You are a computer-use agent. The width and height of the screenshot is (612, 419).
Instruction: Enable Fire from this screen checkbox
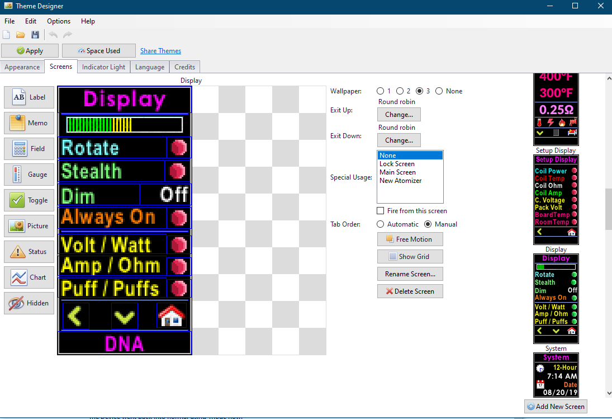pos(381,211)
